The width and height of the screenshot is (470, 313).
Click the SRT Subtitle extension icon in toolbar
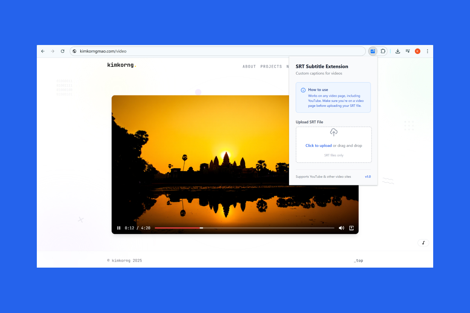(x=373, y=51)
